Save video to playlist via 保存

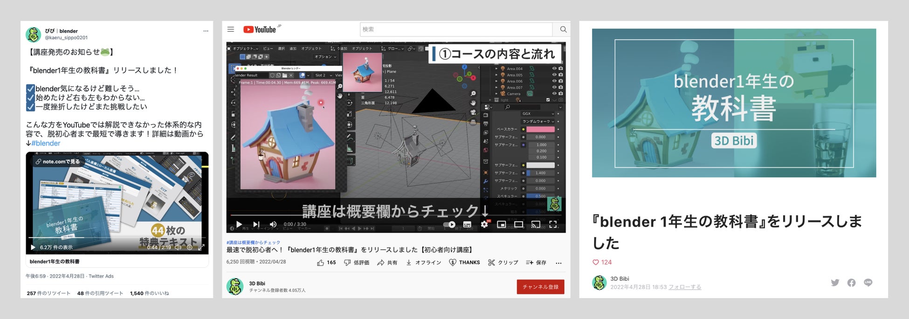tap(536, 263)
